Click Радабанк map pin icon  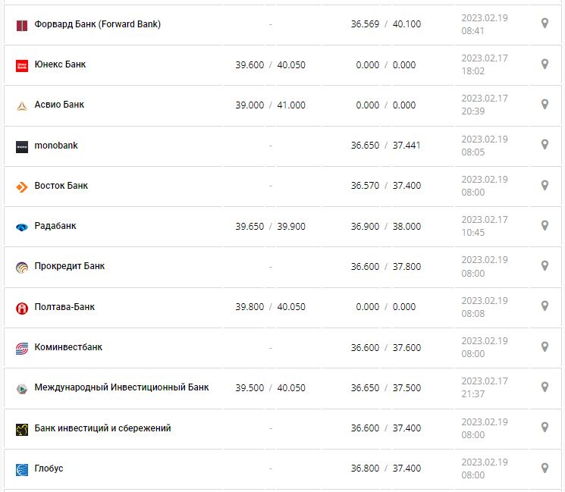545,225
